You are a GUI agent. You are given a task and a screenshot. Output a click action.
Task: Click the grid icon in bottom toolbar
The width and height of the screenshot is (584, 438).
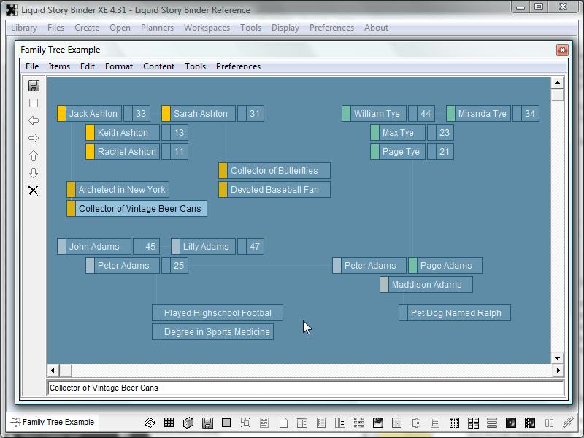coord(169,423)
